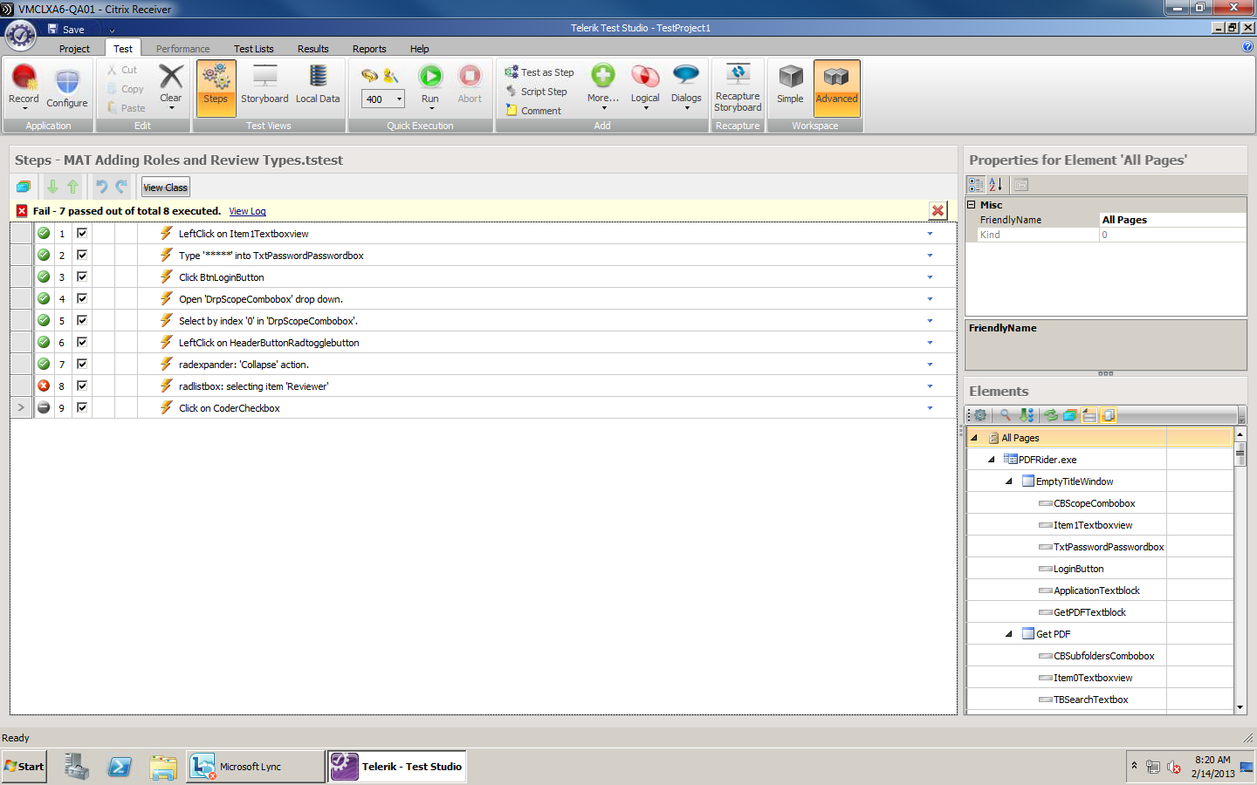This screenshot has height=785, width=1257.
Task: Switch to Simple workspace mode
Action: 790,84
